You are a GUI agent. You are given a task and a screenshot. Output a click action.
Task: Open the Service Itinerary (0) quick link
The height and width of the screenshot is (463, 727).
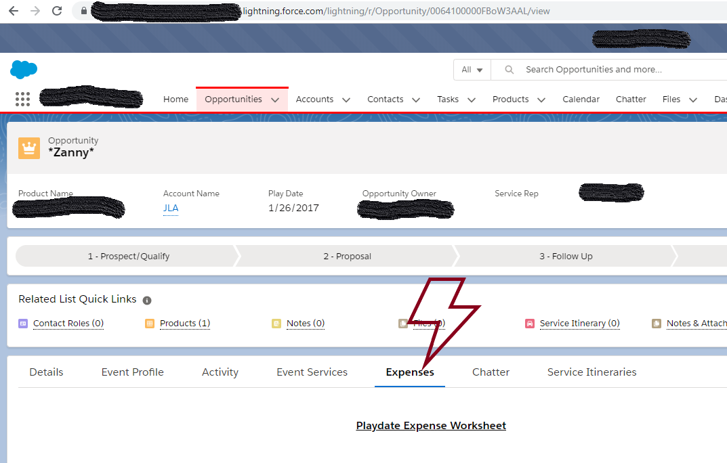pyautogui.click(x=579, y=323)
